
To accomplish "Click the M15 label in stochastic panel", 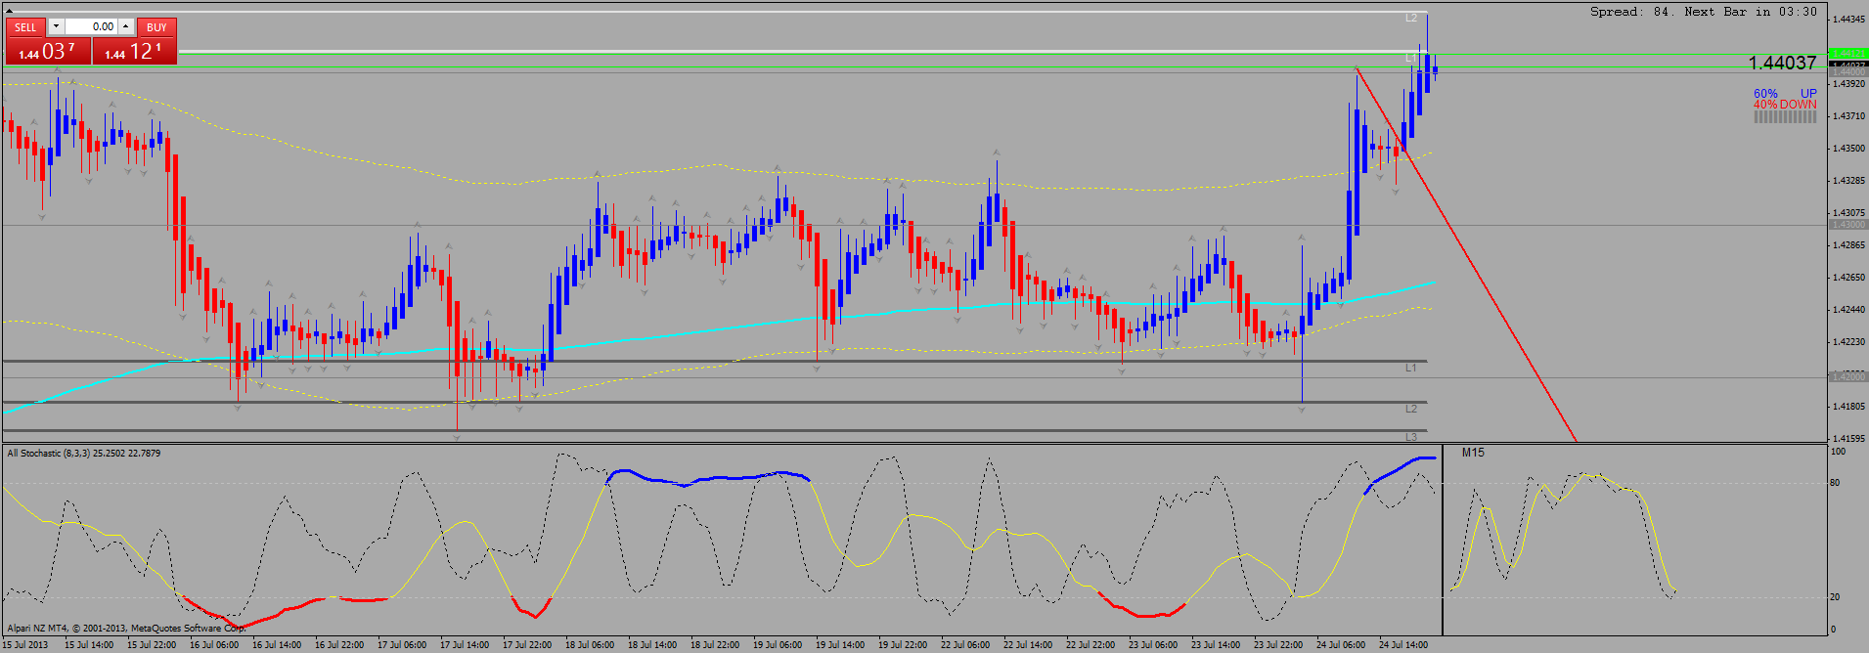I will [1473, 453].
